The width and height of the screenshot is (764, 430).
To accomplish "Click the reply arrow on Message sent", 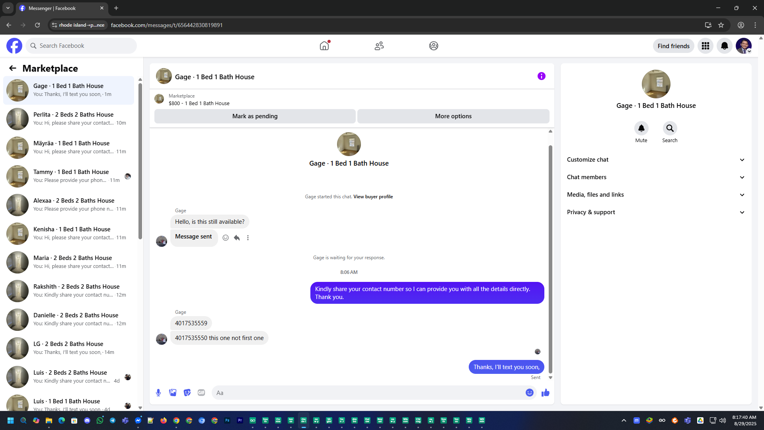I will [237, 238].
